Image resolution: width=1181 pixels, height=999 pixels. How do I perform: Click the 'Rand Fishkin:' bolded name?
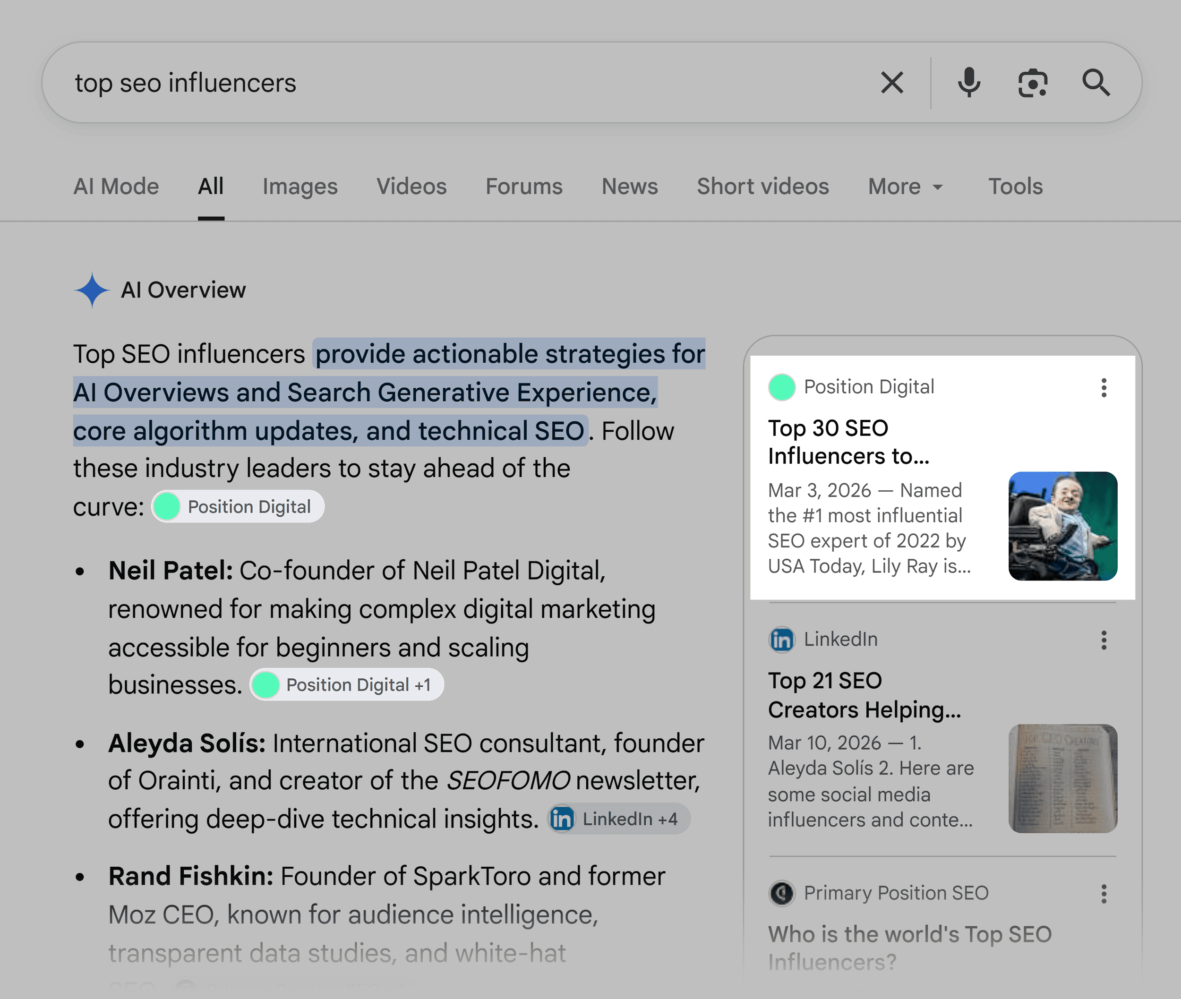(191, 876)
